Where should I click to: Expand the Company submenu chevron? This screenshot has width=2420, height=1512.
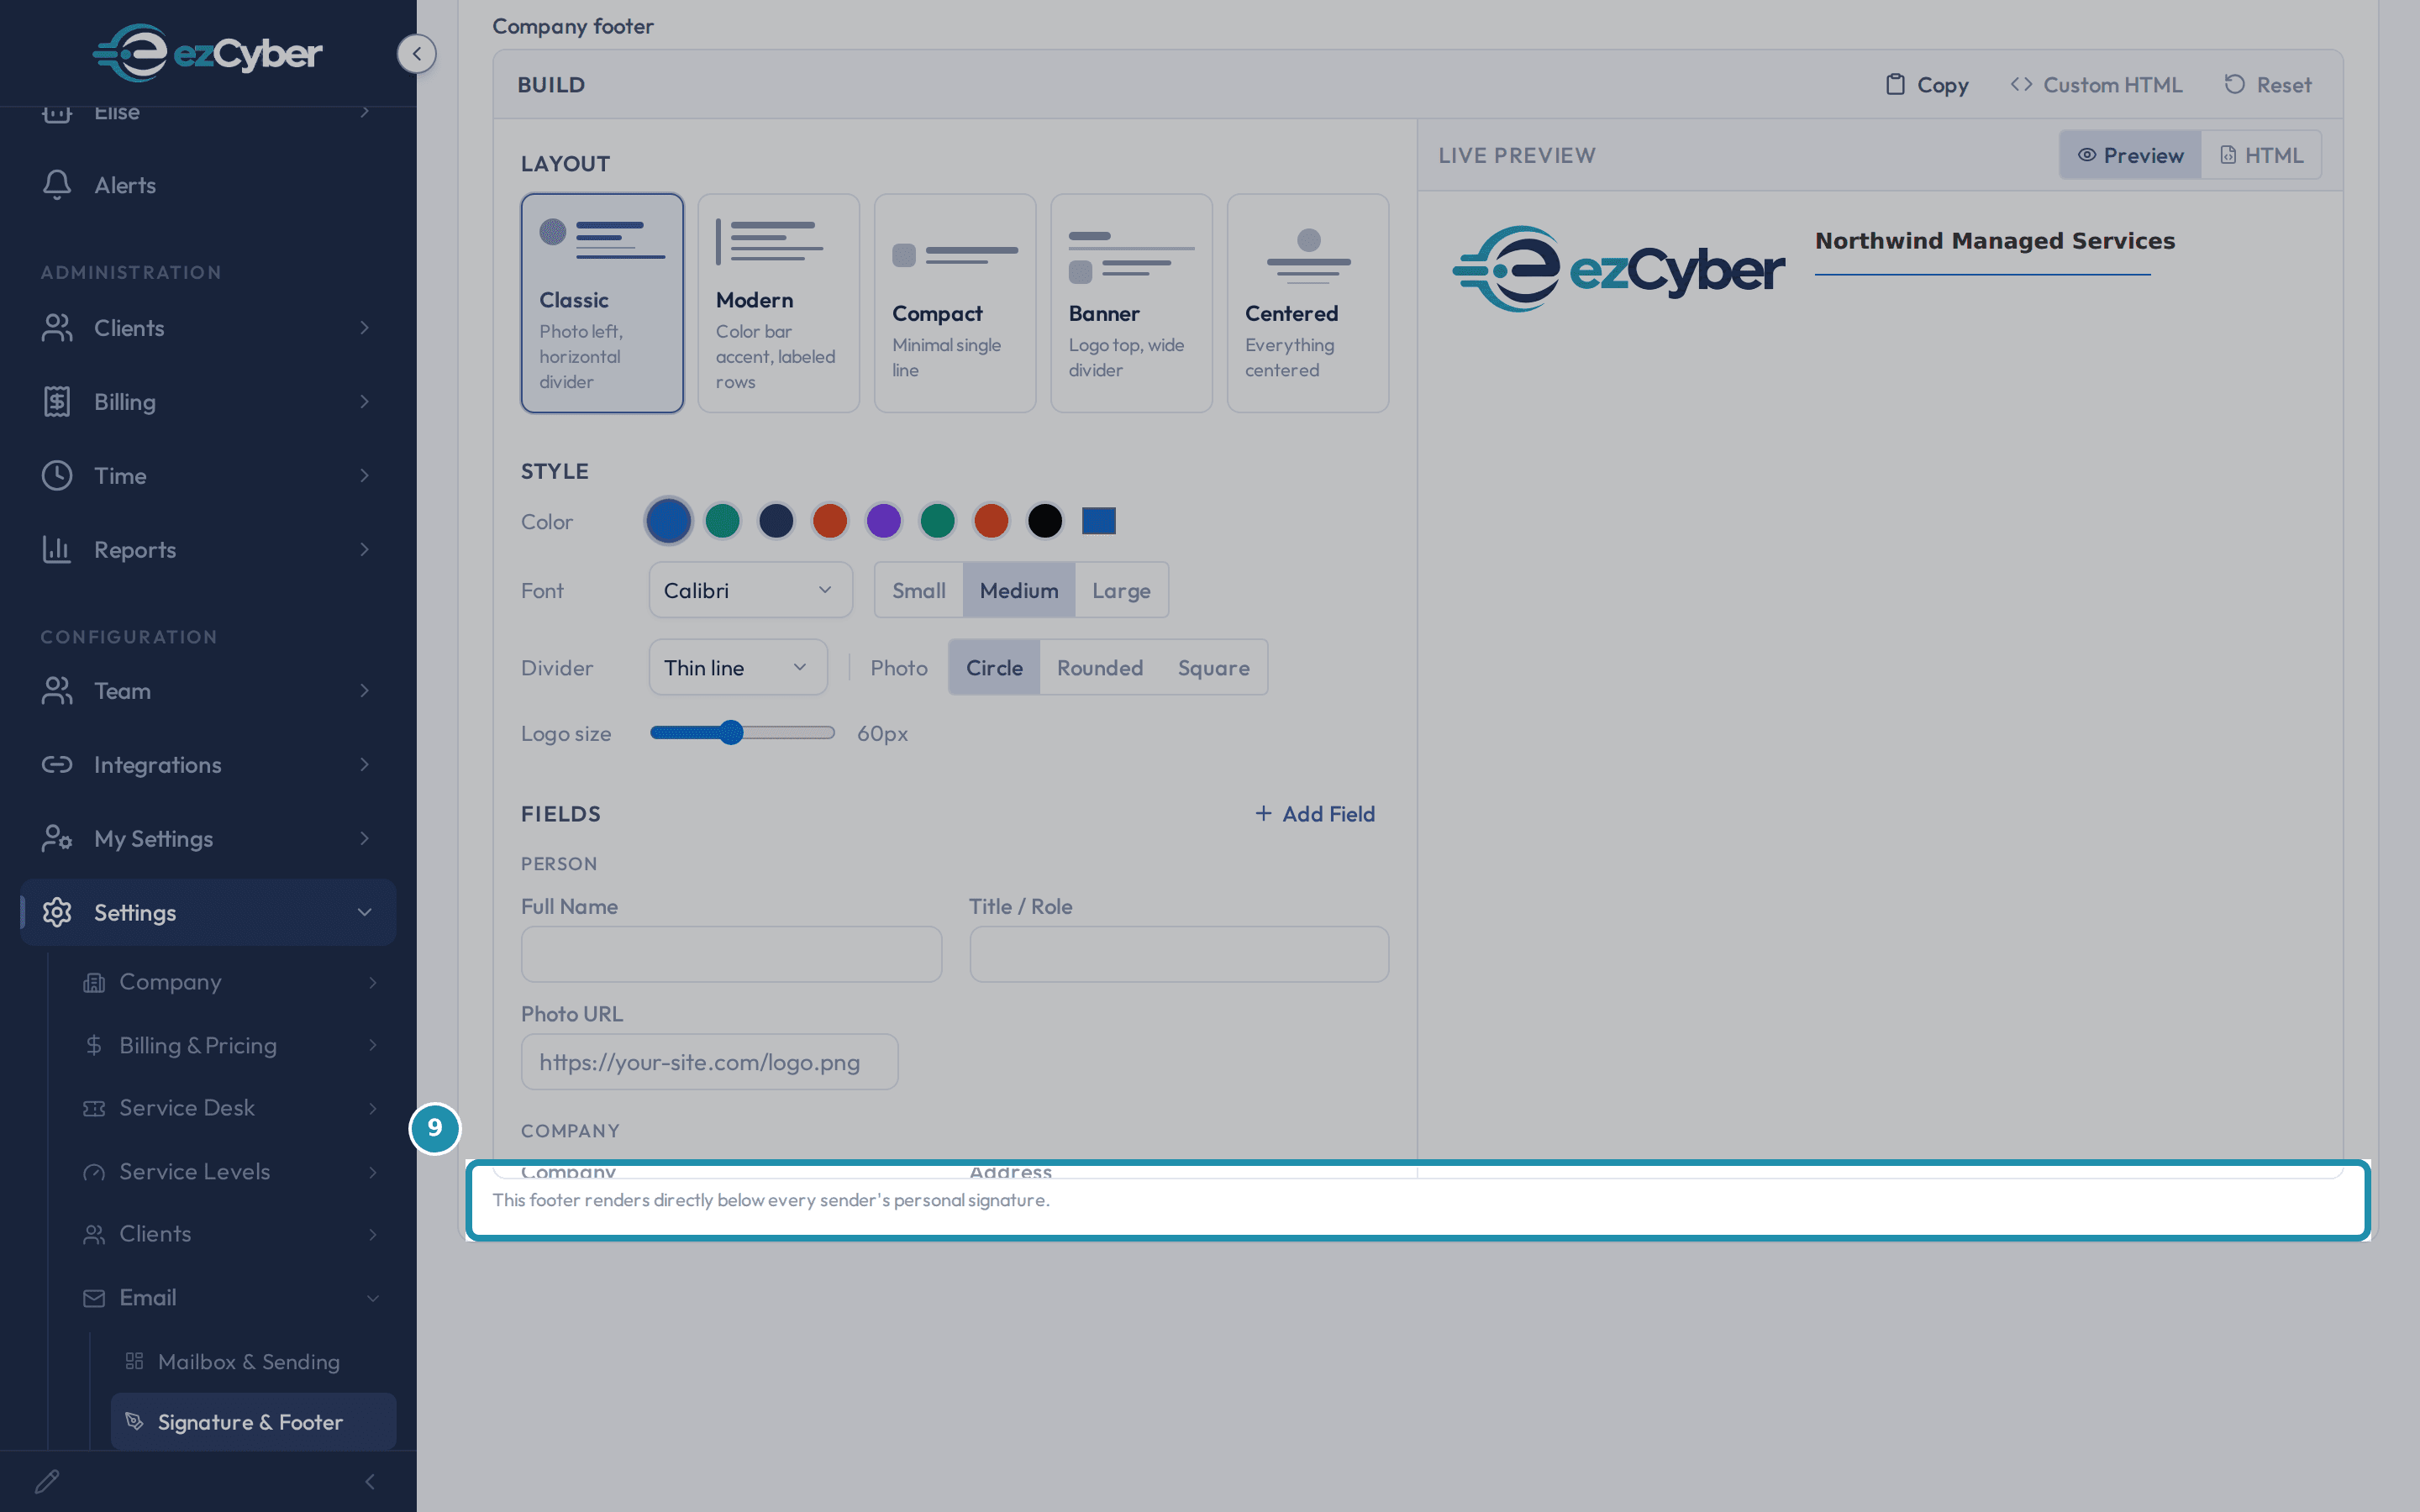[x=373, y=983]
